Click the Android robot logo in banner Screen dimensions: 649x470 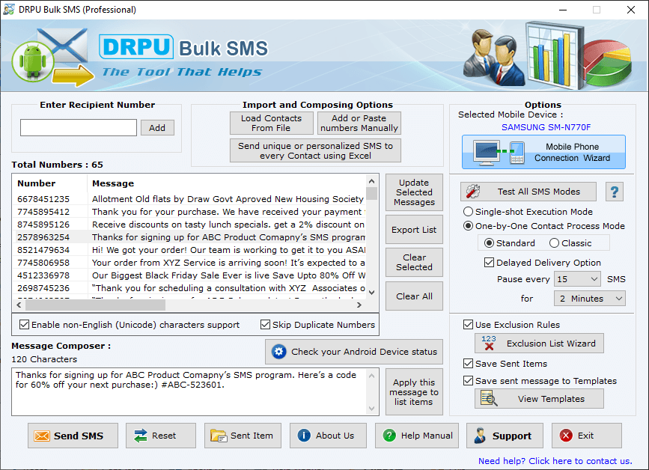click(x=33, y=61)
